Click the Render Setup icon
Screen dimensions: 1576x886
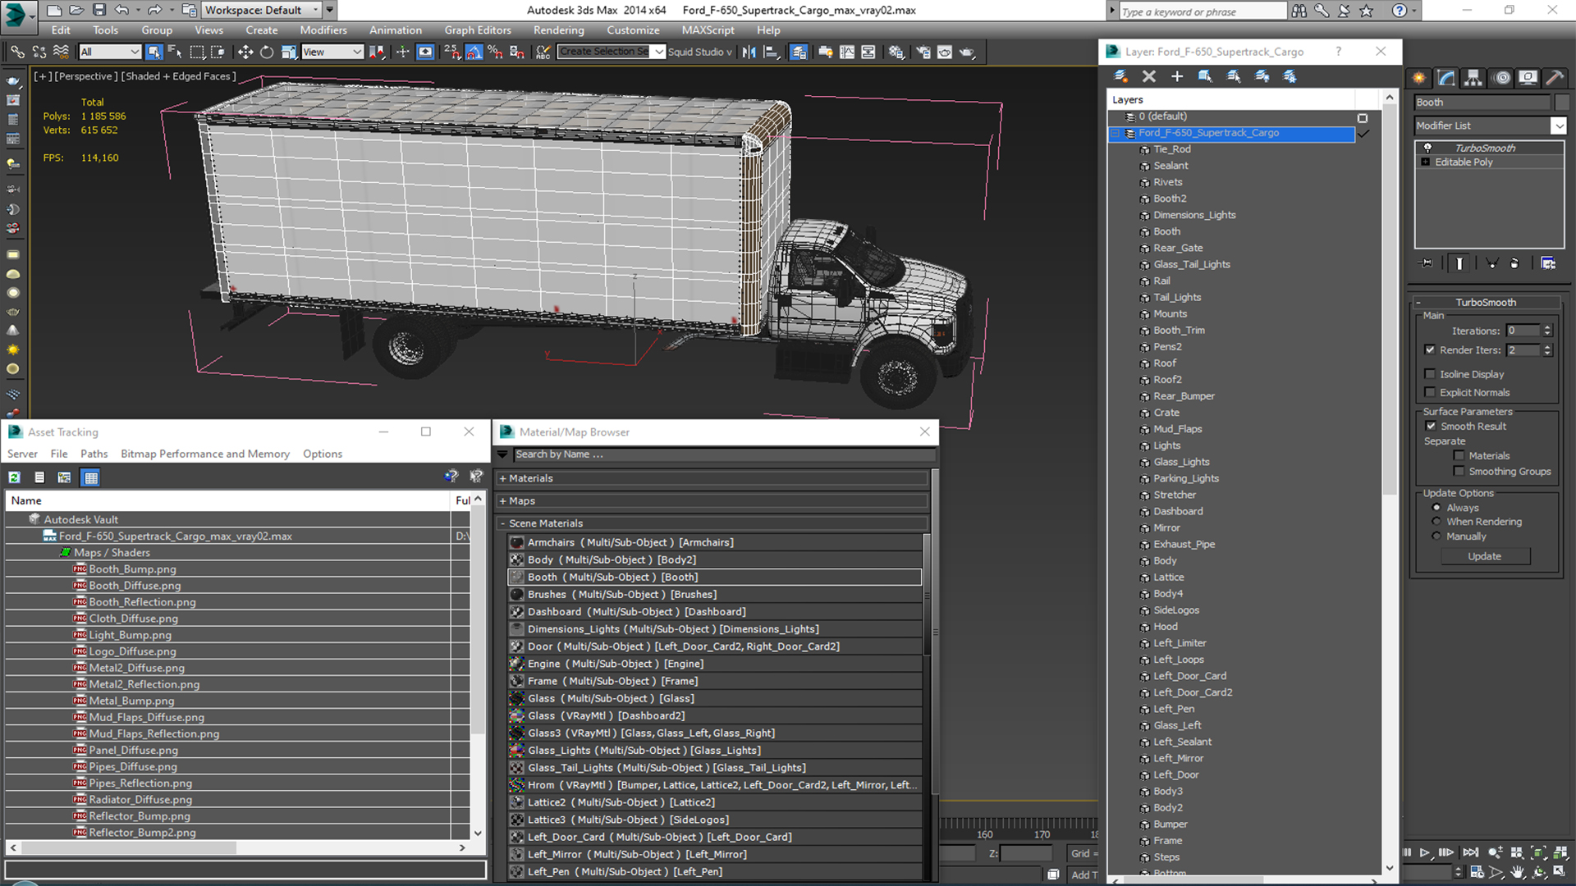click(x=923, y=52)
